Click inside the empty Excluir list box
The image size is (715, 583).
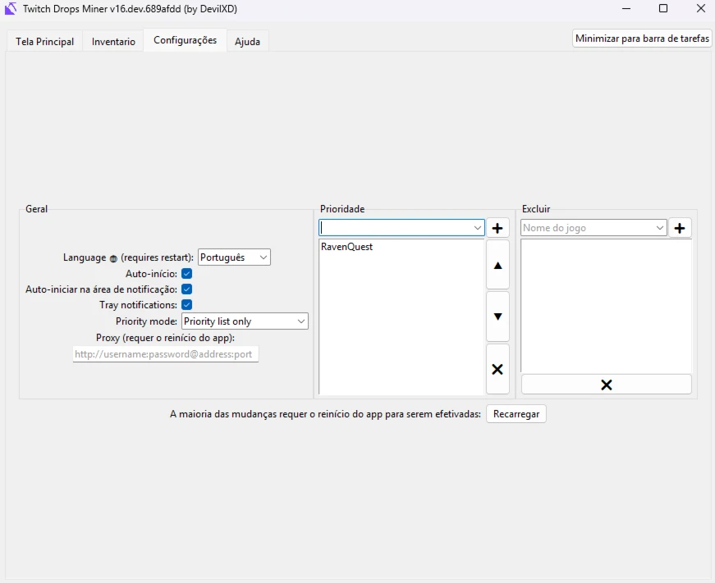tap(606, 306)
